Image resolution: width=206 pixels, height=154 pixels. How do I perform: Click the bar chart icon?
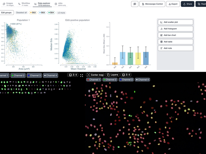pos(161,35)
